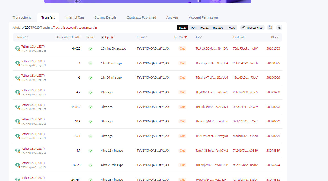Open block 58096859

click(x=273, y=151)
